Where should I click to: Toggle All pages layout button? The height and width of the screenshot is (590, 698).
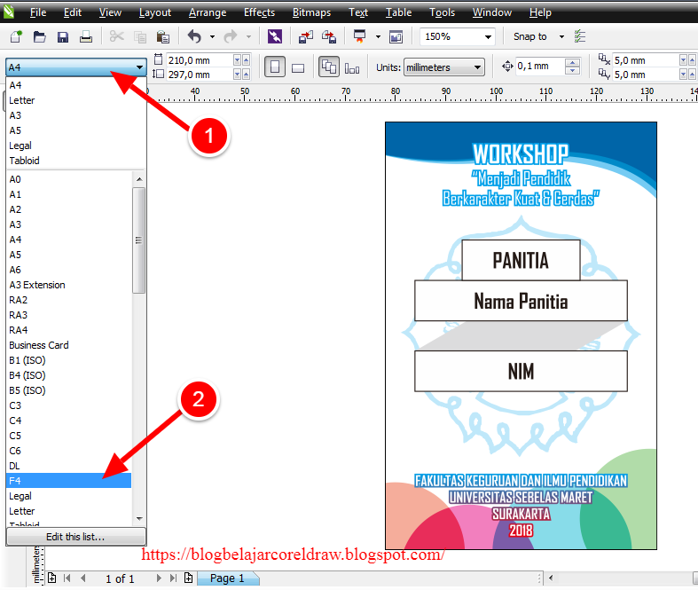[329, 67]
